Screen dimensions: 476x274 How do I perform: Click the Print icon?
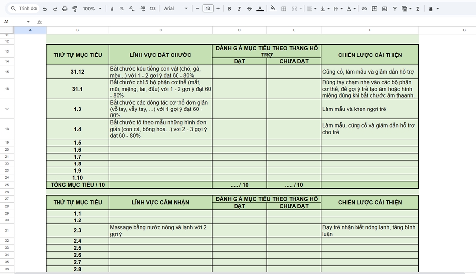[64, 9]
